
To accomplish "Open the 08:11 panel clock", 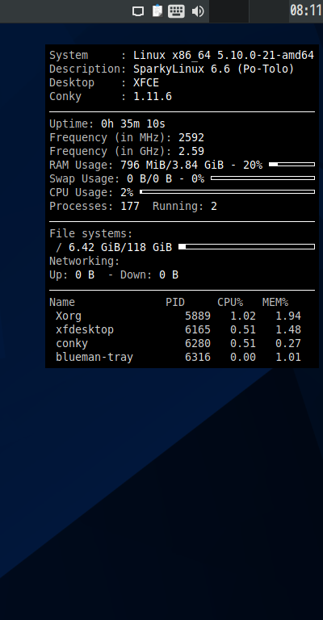I will point(306,10).
